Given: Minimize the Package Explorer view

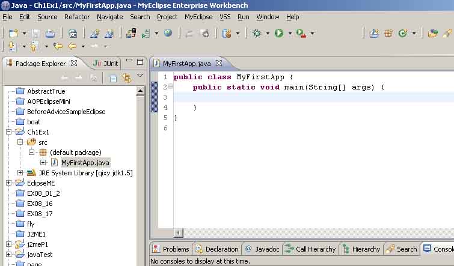Looking at the screenshot, I should point(129,60).
